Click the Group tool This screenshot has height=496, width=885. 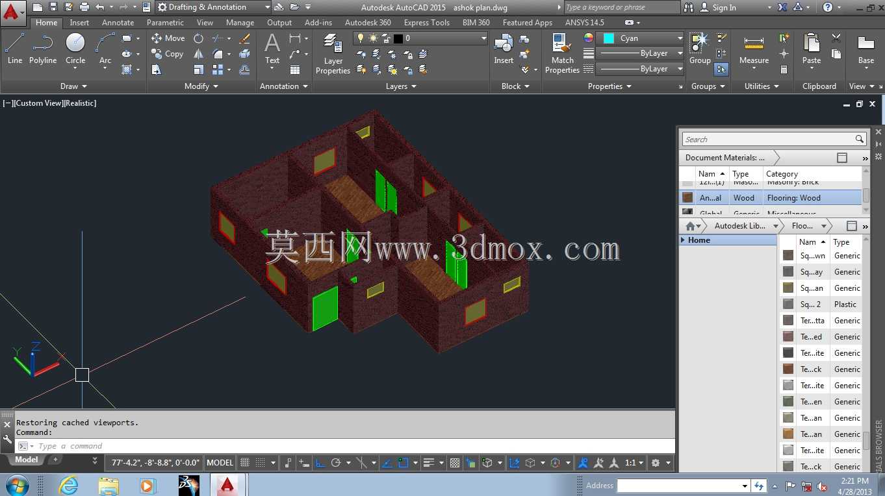[x=700, y=49]
